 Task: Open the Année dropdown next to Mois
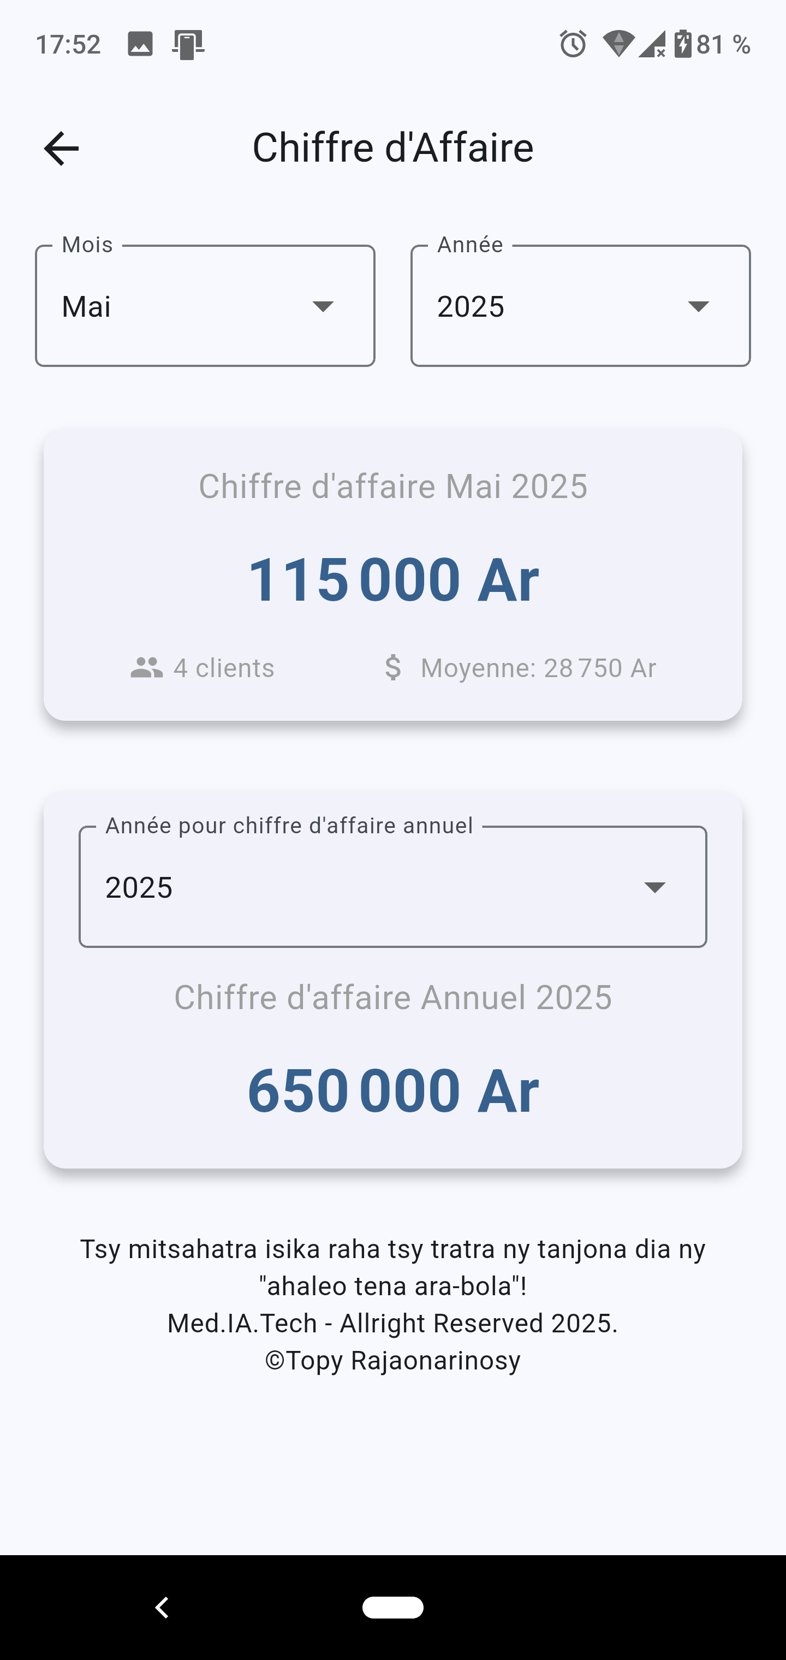(580, 306)
